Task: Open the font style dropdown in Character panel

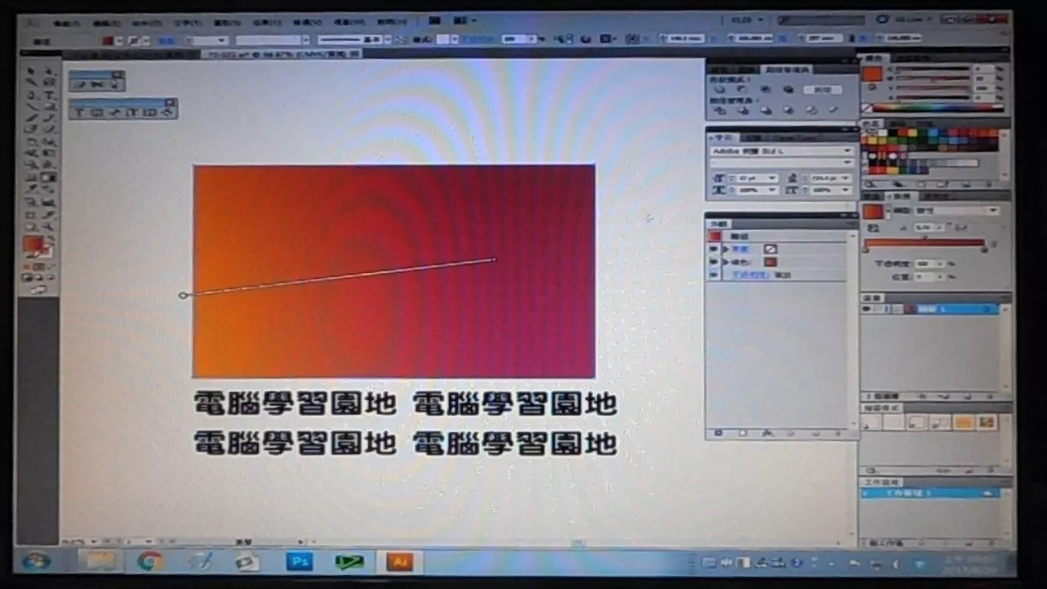Action: 847,163
